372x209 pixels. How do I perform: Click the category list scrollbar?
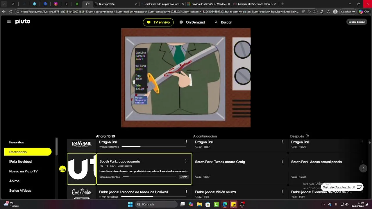[x=56, y=147]
